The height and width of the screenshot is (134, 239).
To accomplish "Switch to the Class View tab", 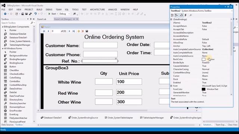I will click(x=232, y=125).
